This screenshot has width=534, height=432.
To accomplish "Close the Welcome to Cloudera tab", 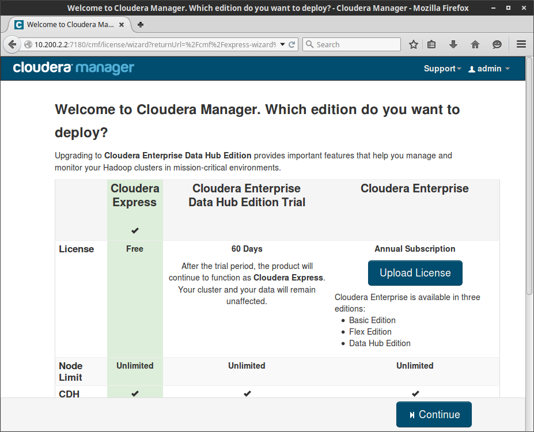I will [121, 25].
